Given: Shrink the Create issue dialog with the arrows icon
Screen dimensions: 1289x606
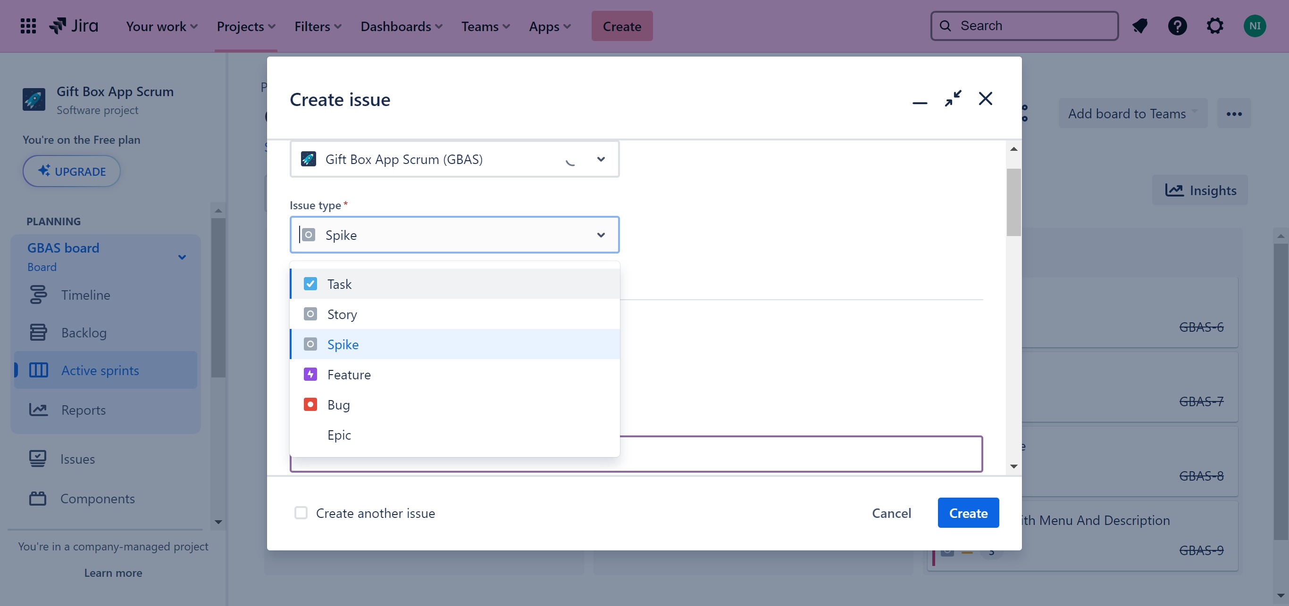Looking at the screenshot, I should pyautogui.click(x=953, y=98).
